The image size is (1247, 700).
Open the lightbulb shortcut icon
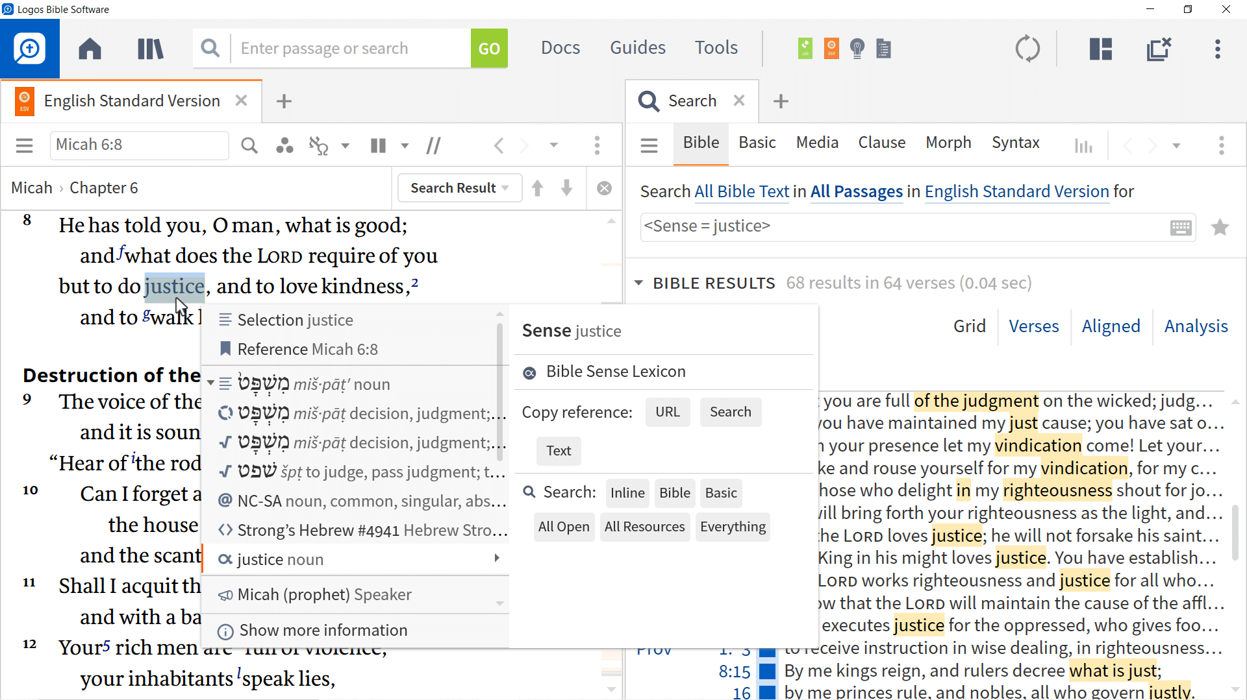[857, 48]
